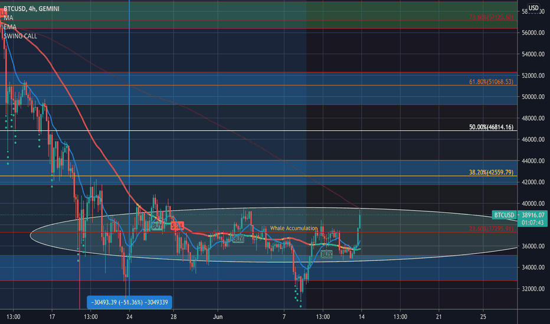Click the BTCUSD, 4h, GEMINI chart title
This screenshot has height=324, width=550.
coord(31,8)
